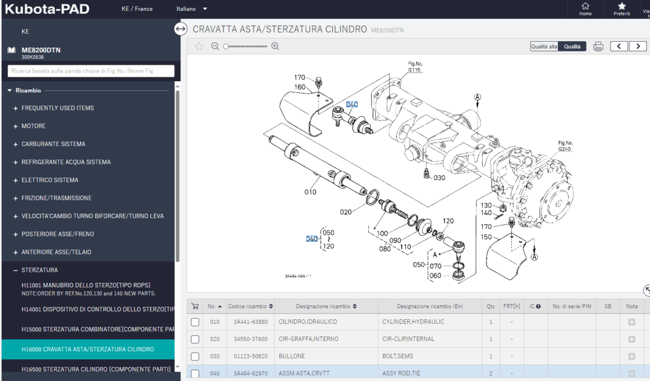Screen dimensions: 650x381
Task: Collapse sidebar with double-arrow button
Action: pyautogui.click(x=181, y=29)
